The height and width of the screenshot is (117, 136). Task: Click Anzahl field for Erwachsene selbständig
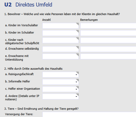tap(60, 49)
